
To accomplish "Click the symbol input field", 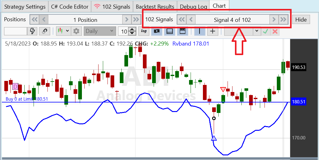I will pyautogui.click(x=15, y=31).
